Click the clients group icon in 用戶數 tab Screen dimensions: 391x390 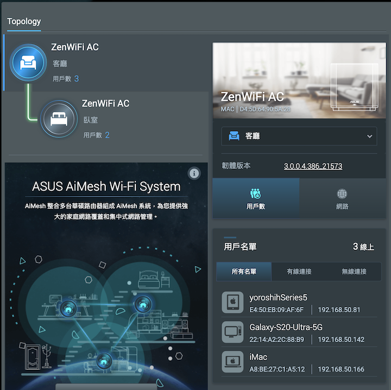click(256, 193)
